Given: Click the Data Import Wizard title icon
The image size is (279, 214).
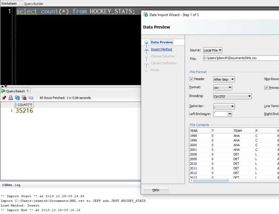Looking at the screenshot, I should pos(146,15).
